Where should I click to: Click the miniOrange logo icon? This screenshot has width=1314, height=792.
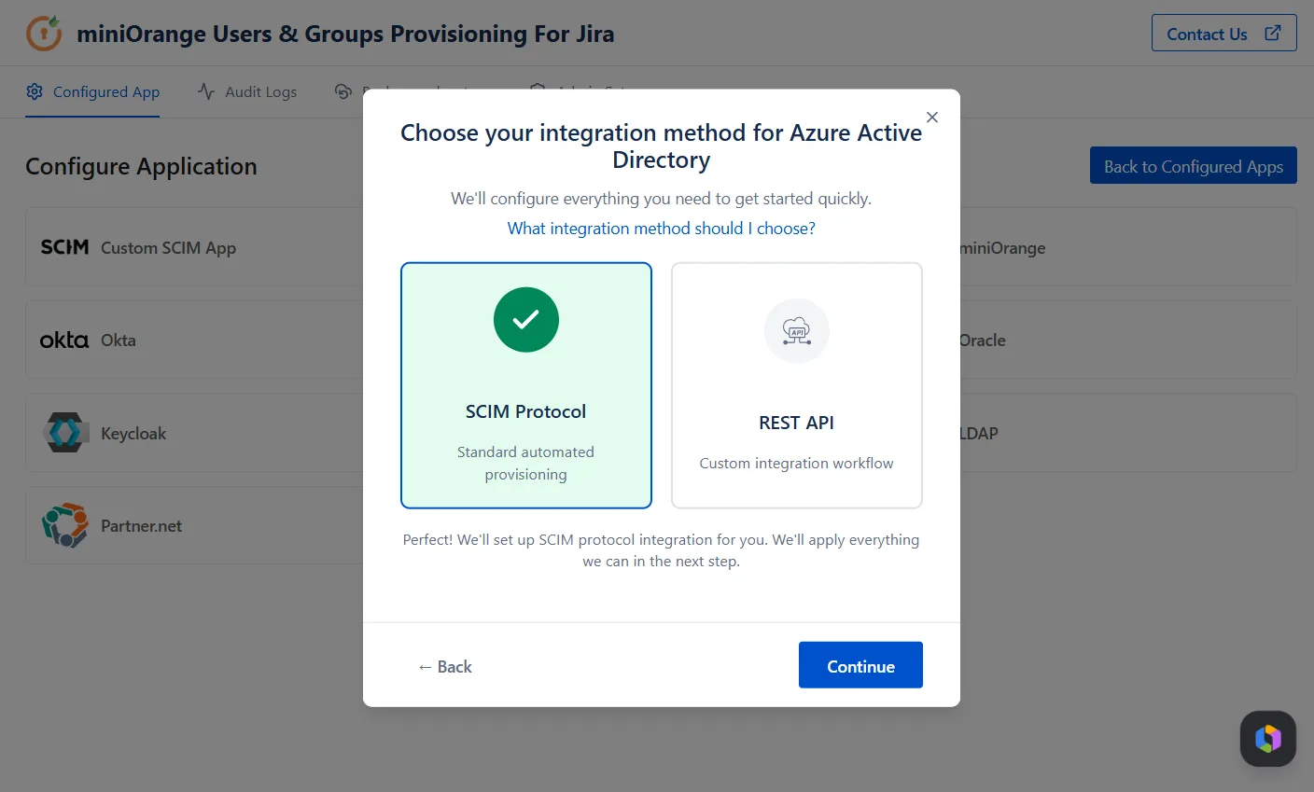pos(44,33)
